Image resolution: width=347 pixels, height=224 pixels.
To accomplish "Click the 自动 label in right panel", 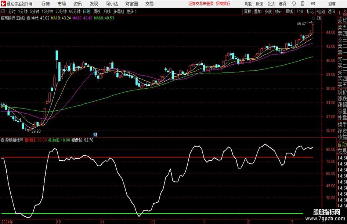I will (x=342, y=145).
